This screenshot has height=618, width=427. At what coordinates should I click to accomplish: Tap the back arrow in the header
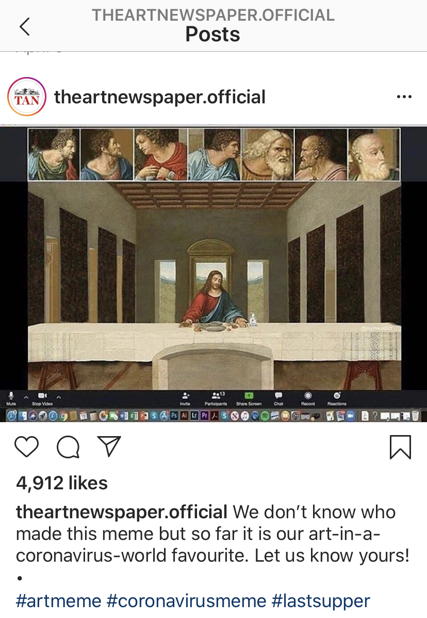(x=25, y=27)
